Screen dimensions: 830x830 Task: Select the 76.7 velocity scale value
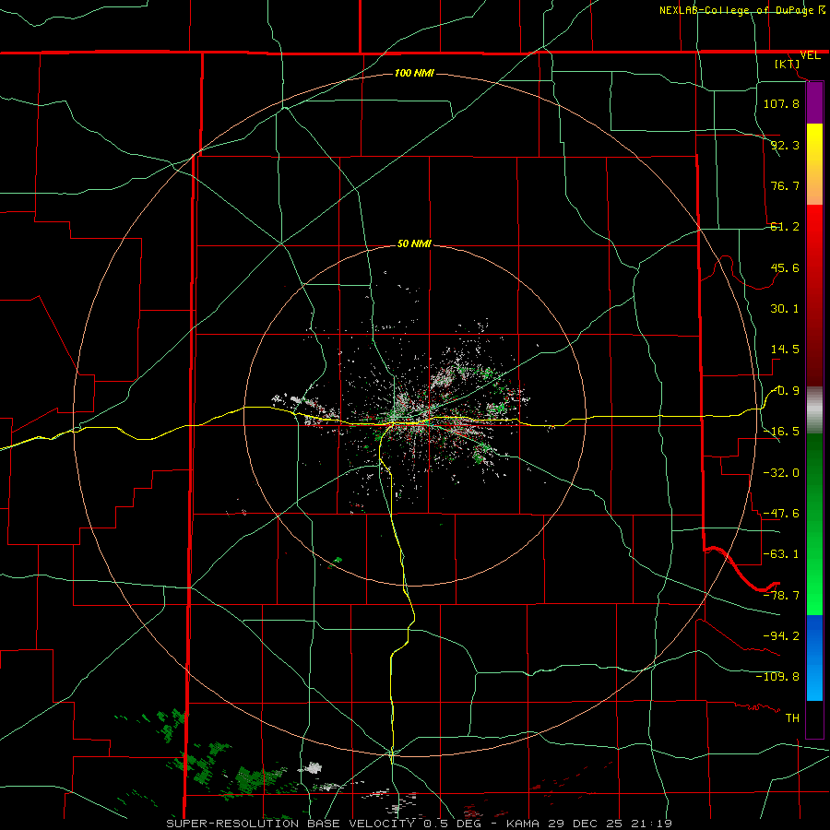(x=785, y=185)
